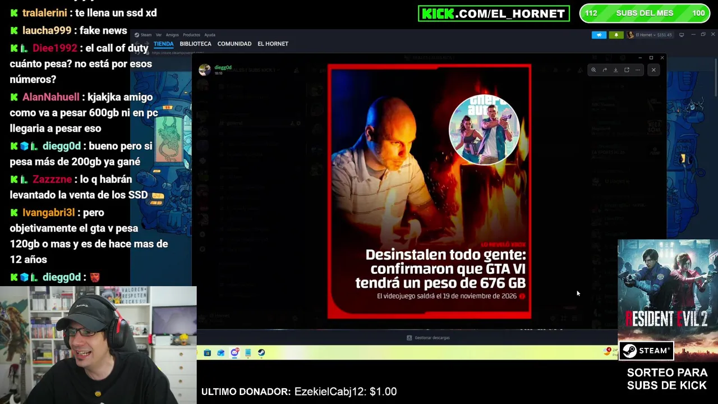
Task: Click the diegg0d avatar in image viewer
Action: point(205,70)
